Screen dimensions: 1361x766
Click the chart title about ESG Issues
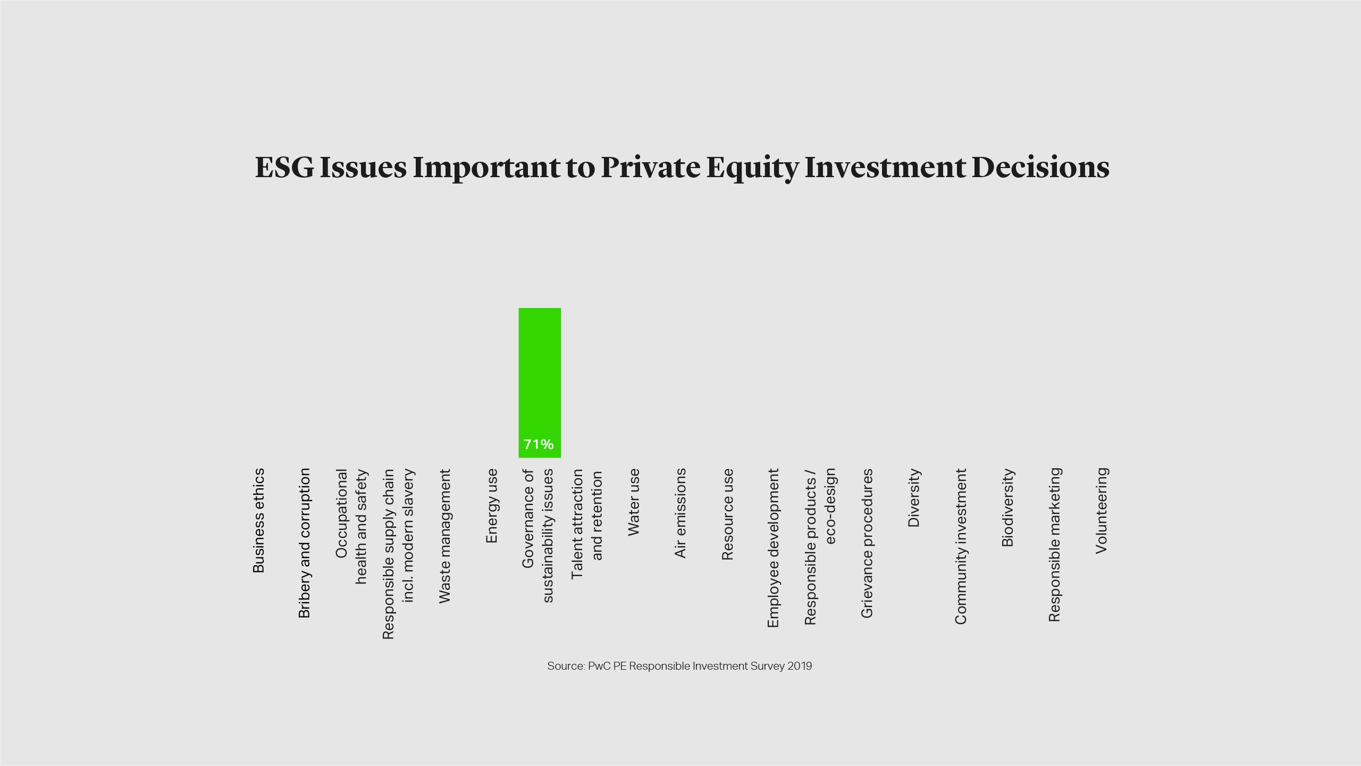(682, 168)
